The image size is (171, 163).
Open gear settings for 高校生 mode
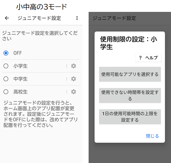[x=74, y=92]
